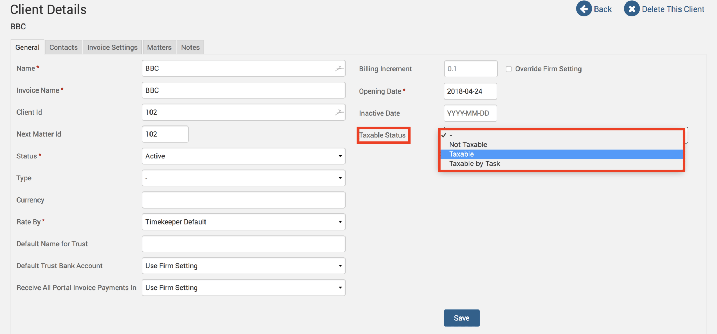Go to the Matters tab

[x=159, y=47]
